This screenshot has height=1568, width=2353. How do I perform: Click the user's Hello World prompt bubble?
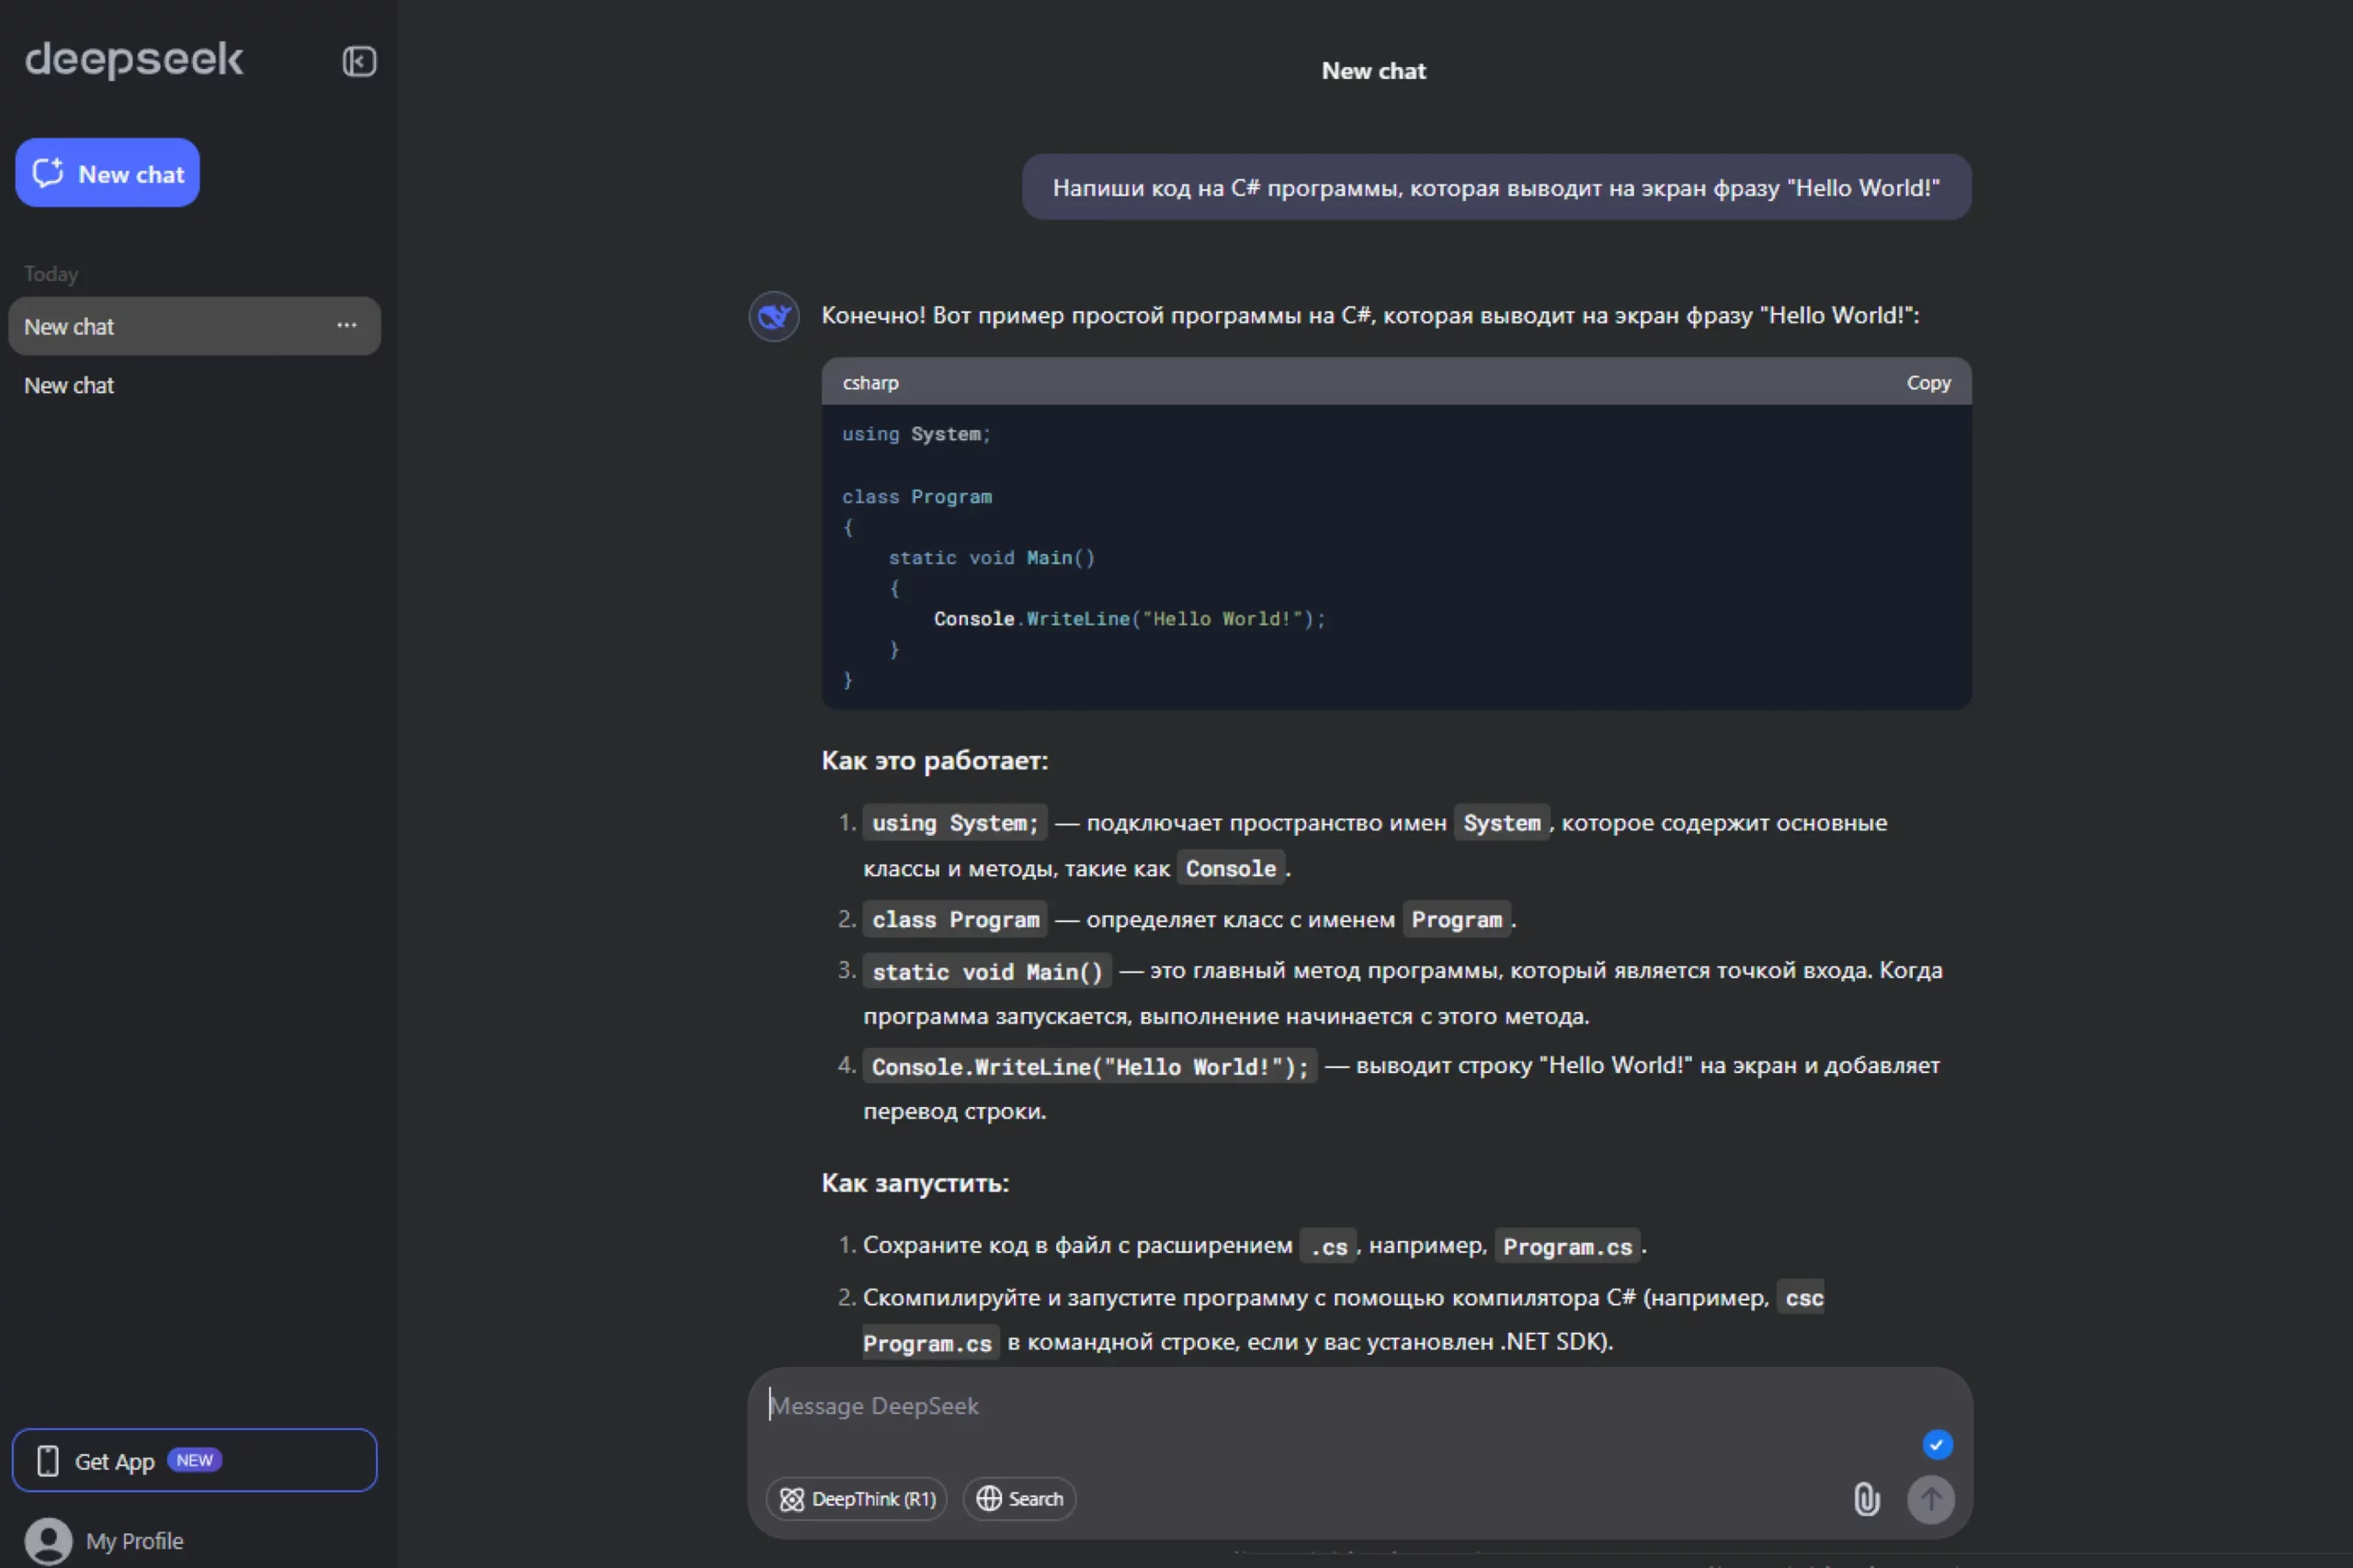coord(1495,188)
